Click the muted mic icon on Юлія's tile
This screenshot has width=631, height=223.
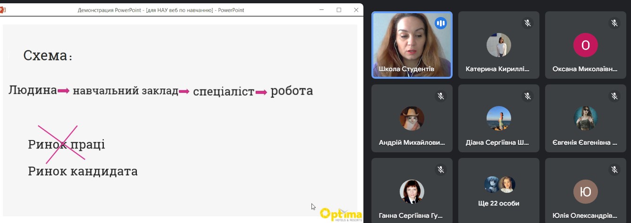point(614,169)
